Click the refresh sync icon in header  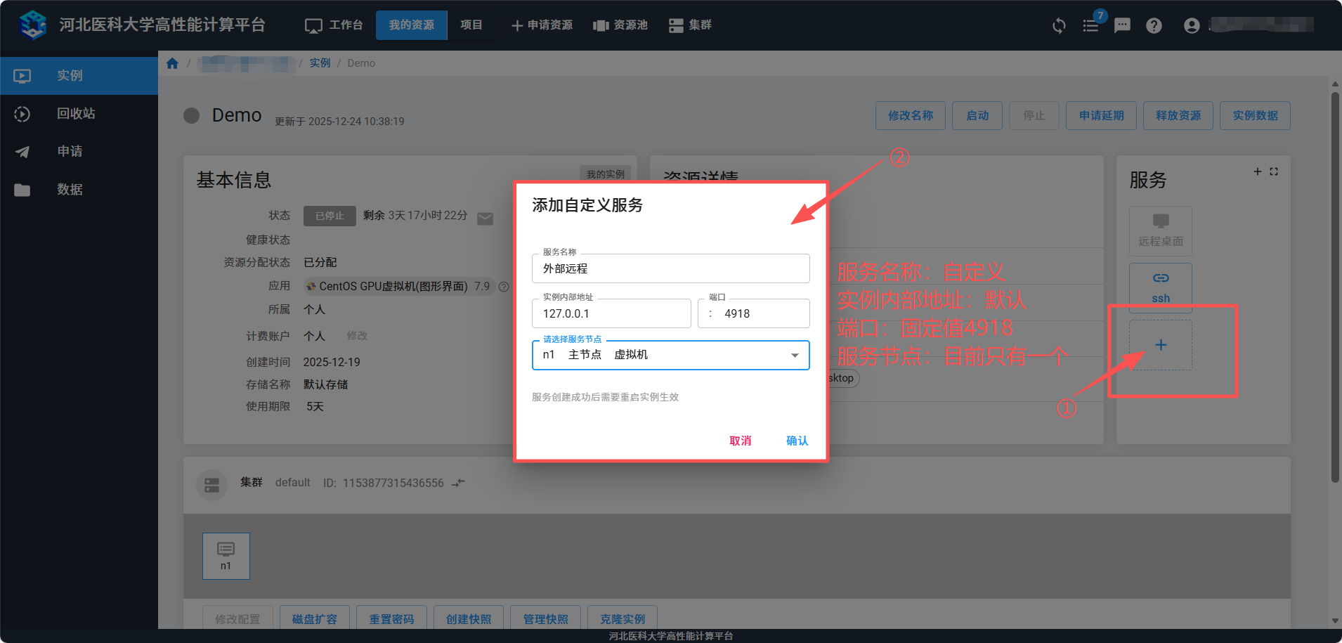click(1059, 26)
